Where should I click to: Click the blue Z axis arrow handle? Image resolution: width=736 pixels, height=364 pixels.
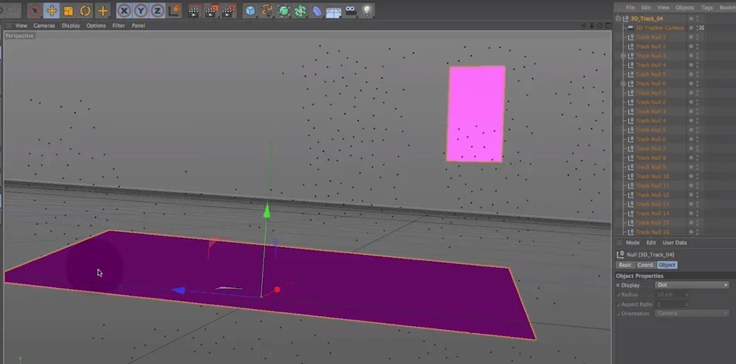178,290
